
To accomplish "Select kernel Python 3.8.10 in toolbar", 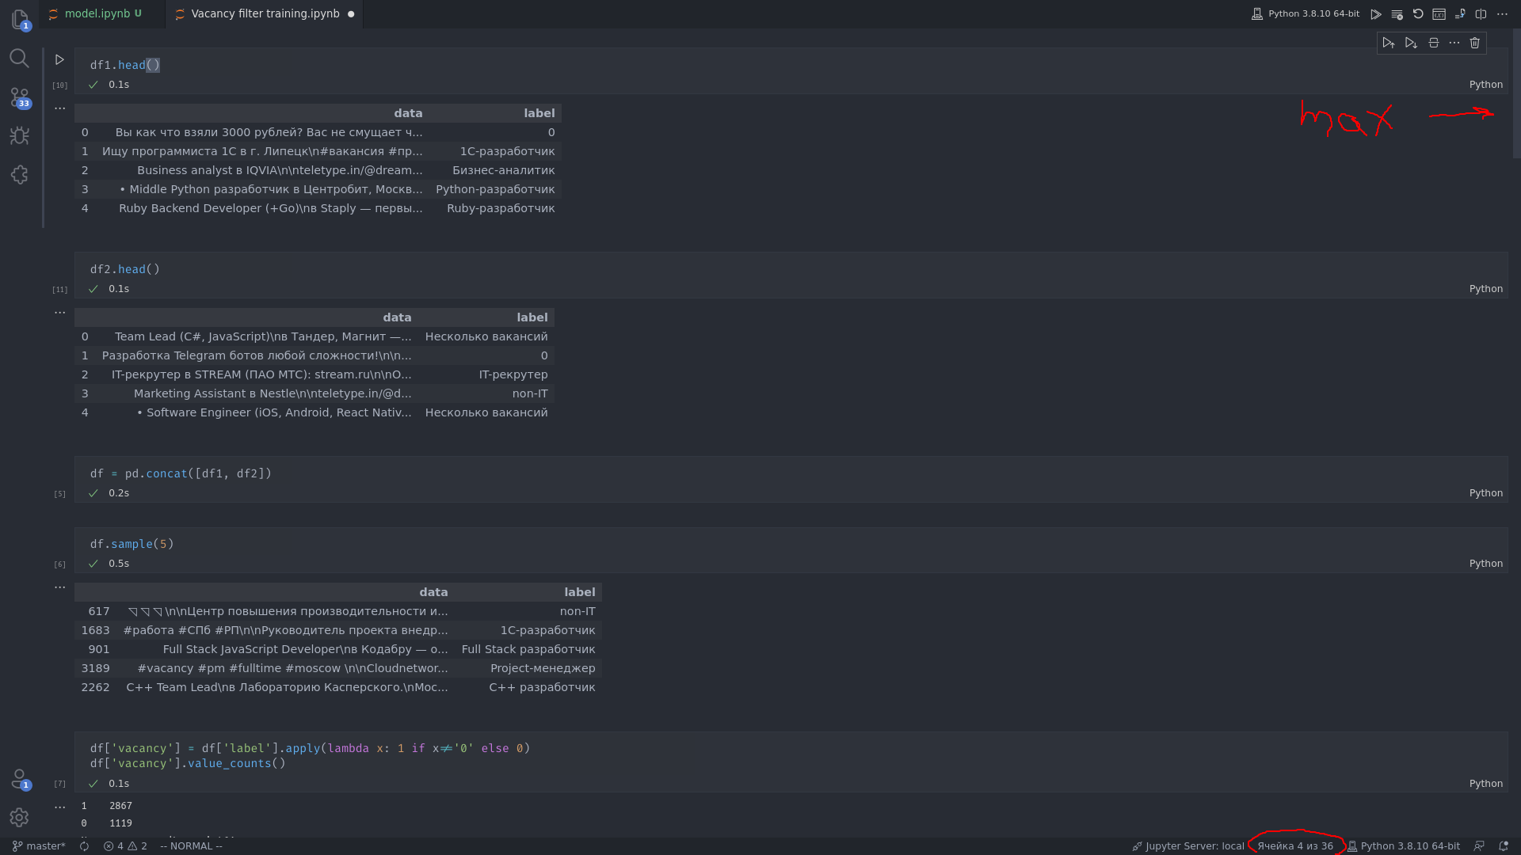I will pos(1306,14).
